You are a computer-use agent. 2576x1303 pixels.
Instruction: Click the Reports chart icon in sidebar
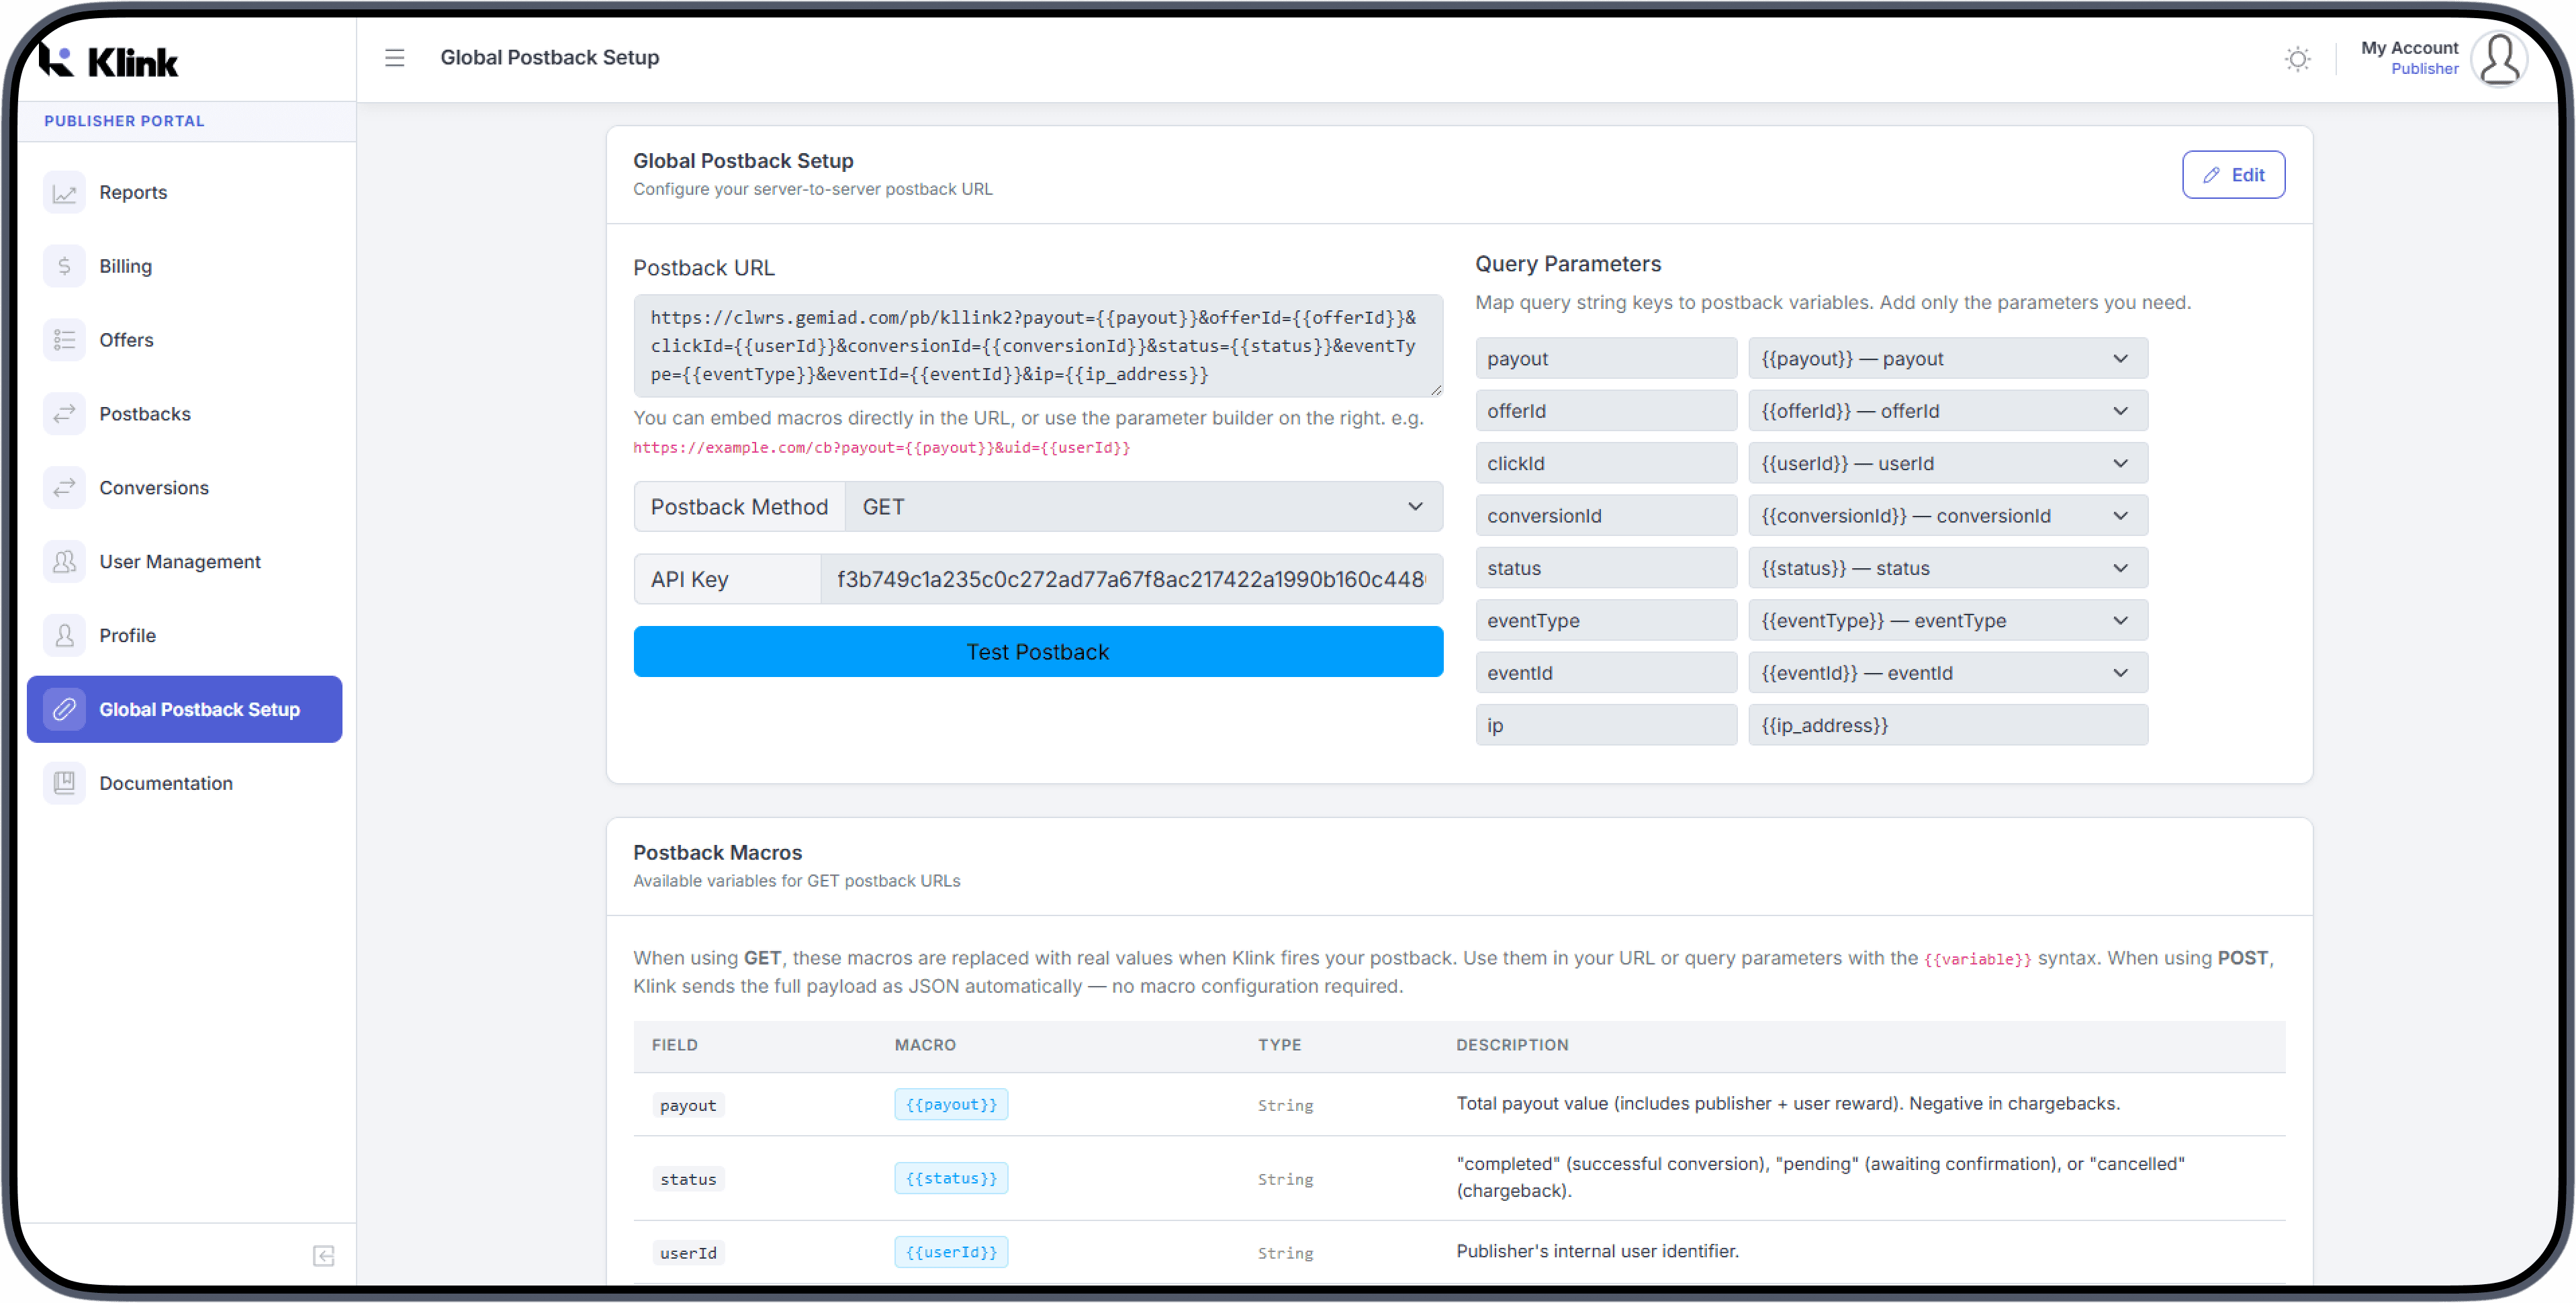(64, 193)
